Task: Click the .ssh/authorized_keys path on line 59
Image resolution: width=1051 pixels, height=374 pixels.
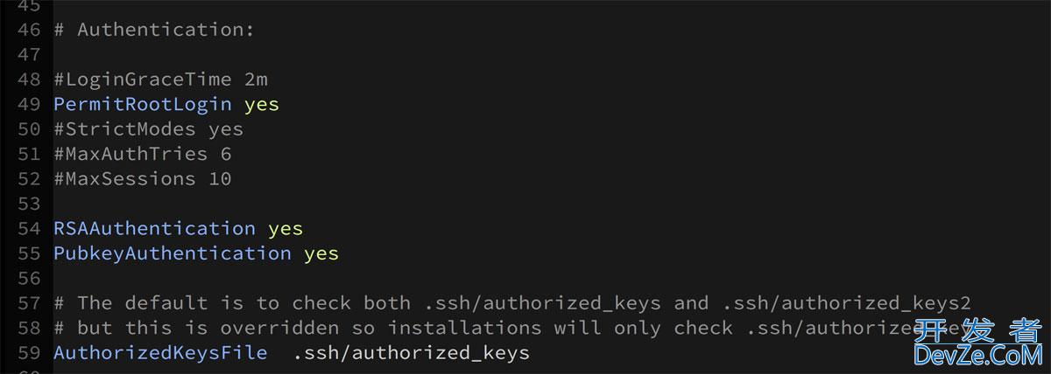Action: [x=411, y=353]
